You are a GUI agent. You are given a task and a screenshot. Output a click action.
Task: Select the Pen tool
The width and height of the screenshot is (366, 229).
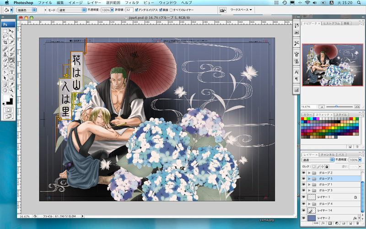click(5, 72)
